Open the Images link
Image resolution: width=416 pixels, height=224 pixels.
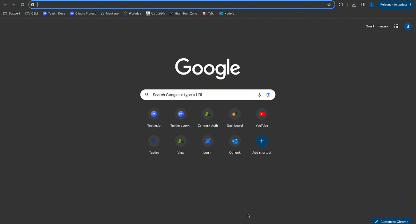tap(382, 26)
